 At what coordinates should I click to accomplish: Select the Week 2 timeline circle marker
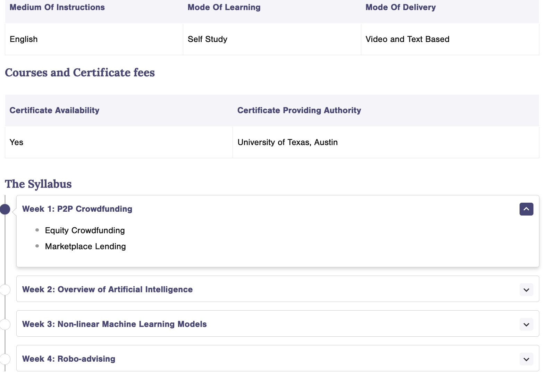point(5,289)
